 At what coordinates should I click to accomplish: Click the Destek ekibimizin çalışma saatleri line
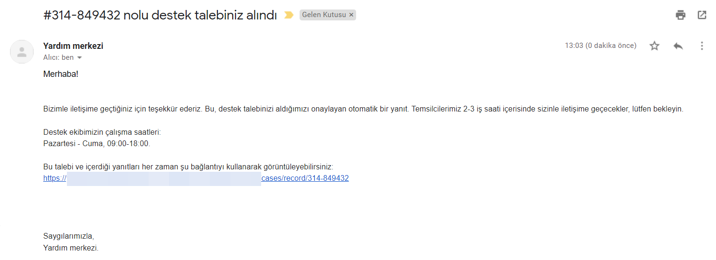tap(102, 132)
